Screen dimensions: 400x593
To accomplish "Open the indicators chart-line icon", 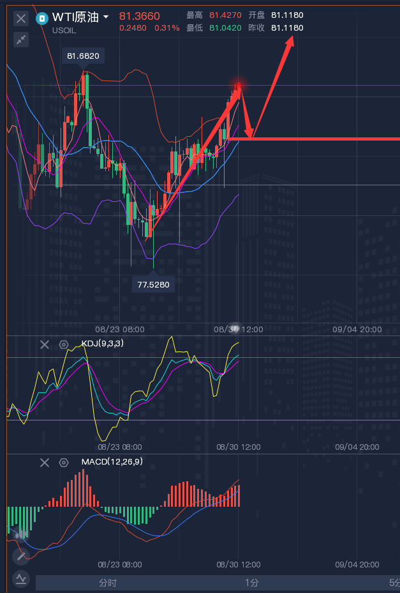I will [21, 579].
